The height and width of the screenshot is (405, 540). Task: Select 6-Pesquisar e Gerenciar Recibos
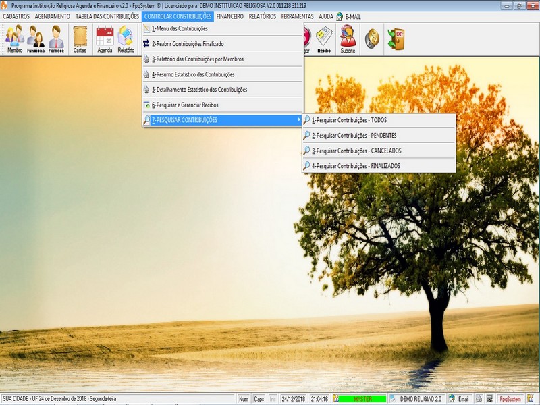[223, 105]
